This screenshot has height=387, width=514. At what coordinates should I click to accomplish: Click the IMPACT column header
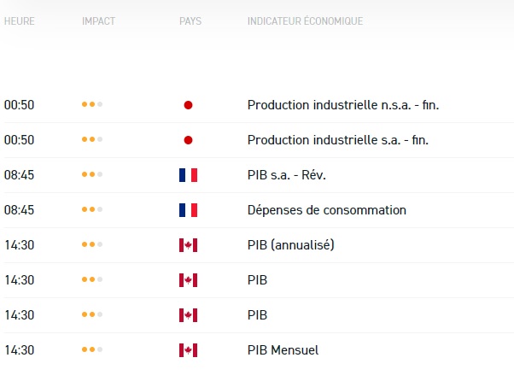(98, 21)
